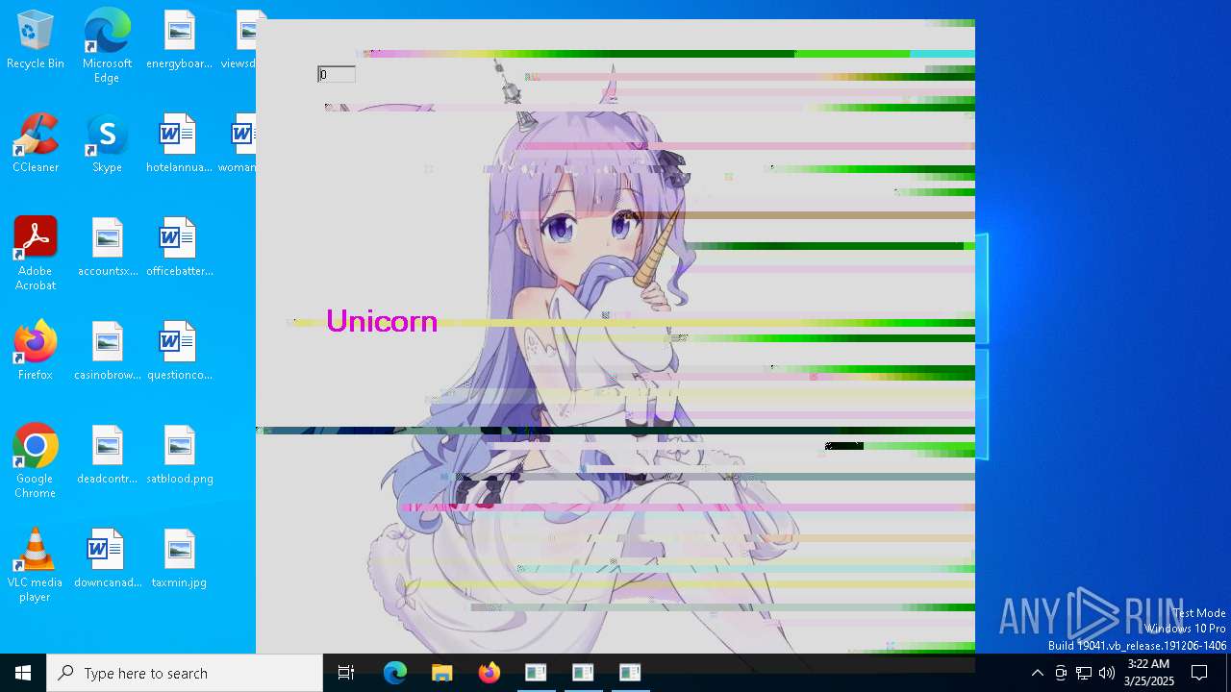Switch to second running app window on taskbar
This screenshot has height=692, width=1231.
583,673
